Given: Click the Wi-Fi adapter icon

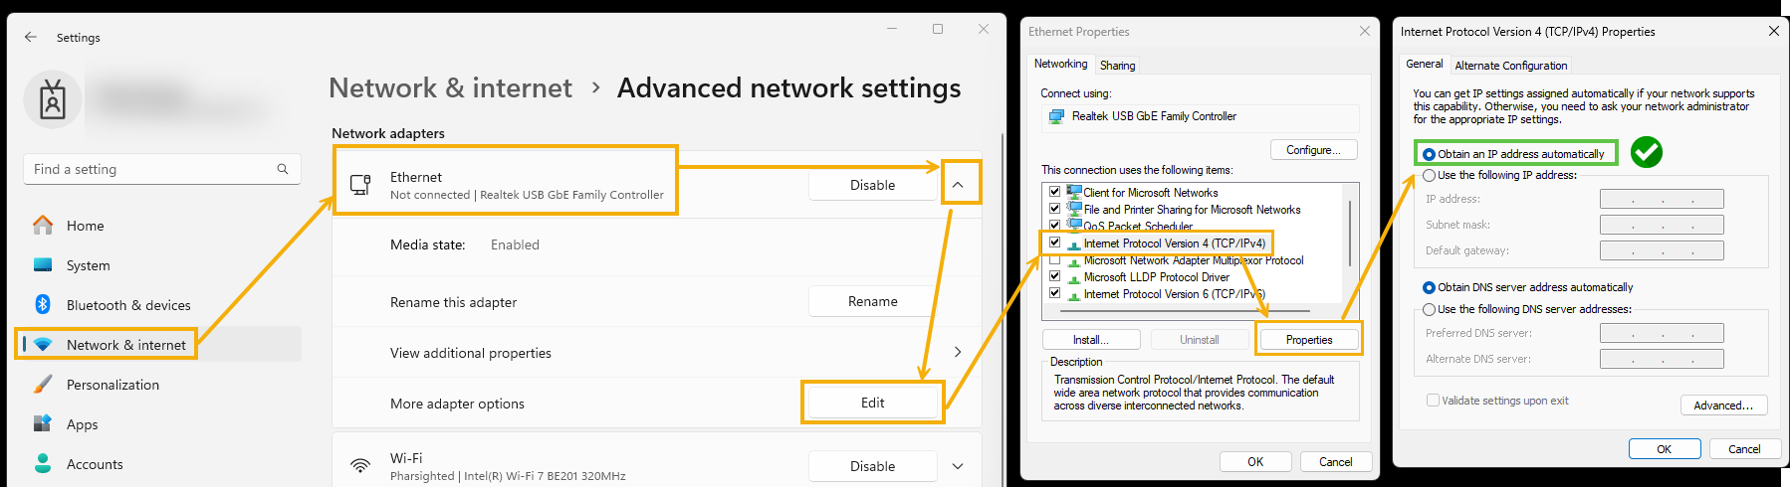Looking at the screenshot, I should coord(360,465).
